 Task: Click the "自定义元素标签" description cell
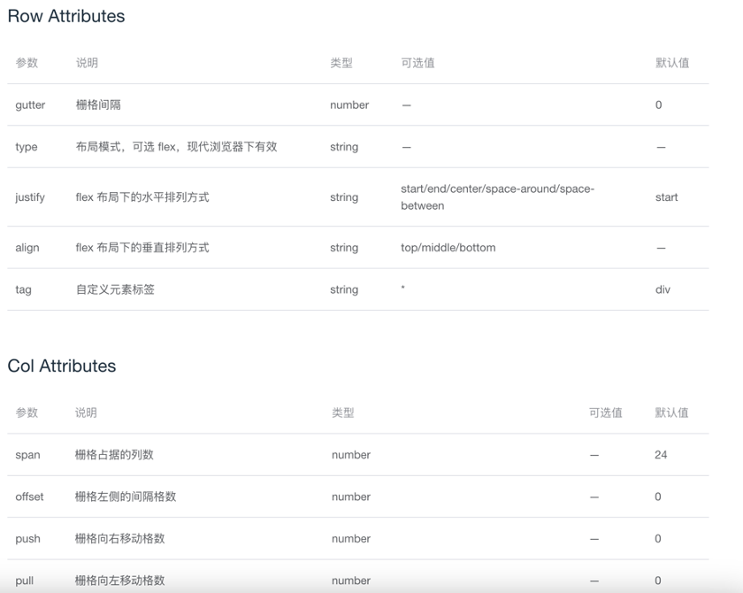(115, 289)
